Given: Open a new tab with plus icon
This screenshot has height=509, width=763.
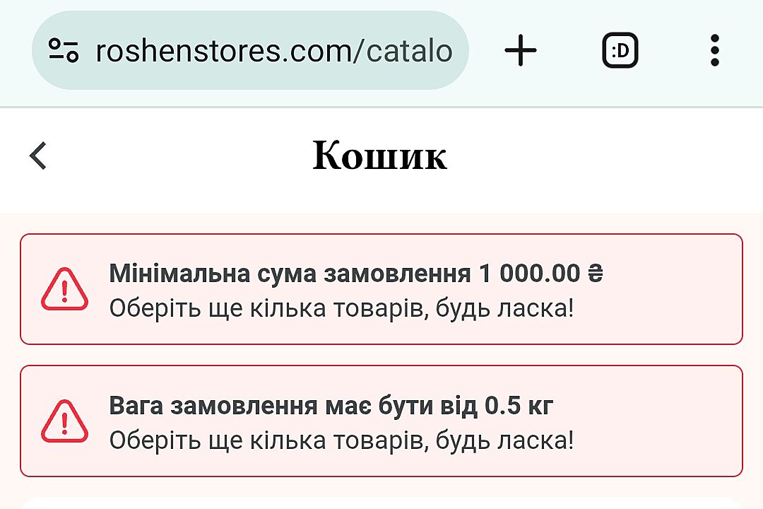Looking at the screenshot, I should (x=521, y=50).
